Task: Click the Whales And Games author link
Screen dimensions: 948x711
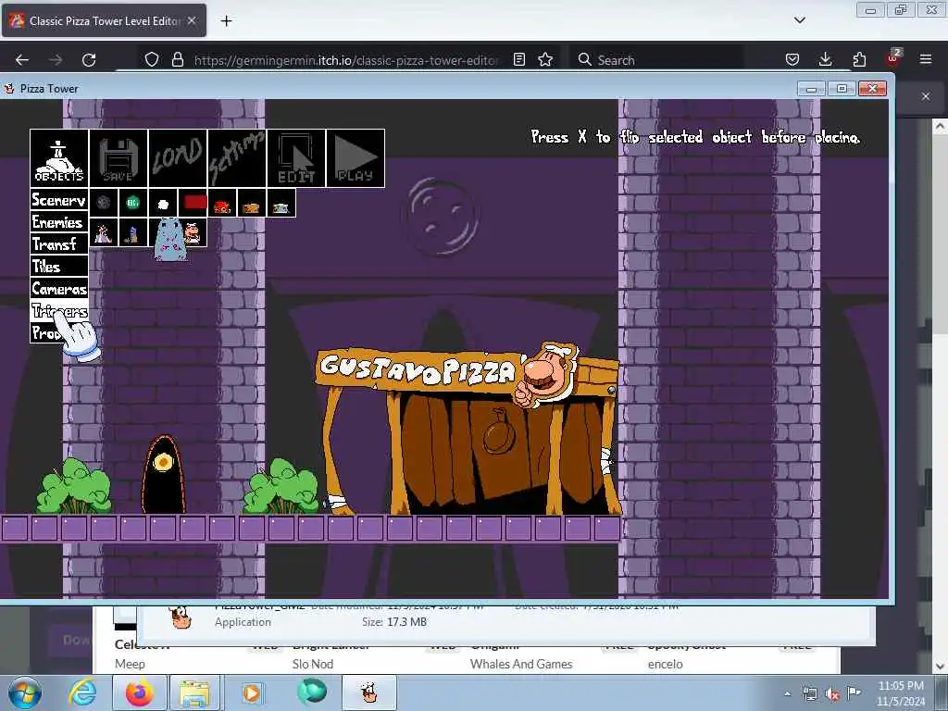Action: pos(521,664)
